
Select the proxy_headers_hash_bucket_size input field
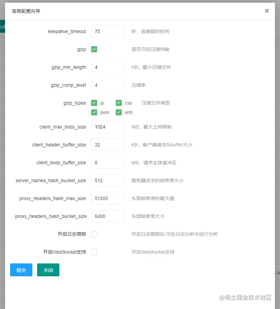[108, 216]
